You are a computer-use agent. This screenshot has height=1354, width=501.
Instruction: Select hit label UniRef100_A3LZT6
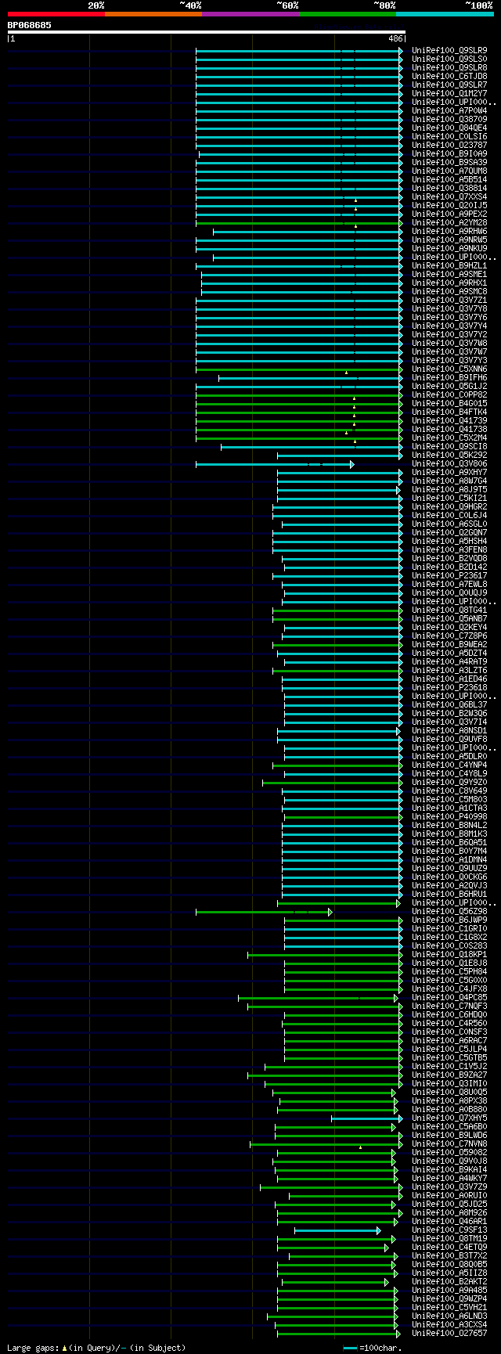click(x=449, y=671)
